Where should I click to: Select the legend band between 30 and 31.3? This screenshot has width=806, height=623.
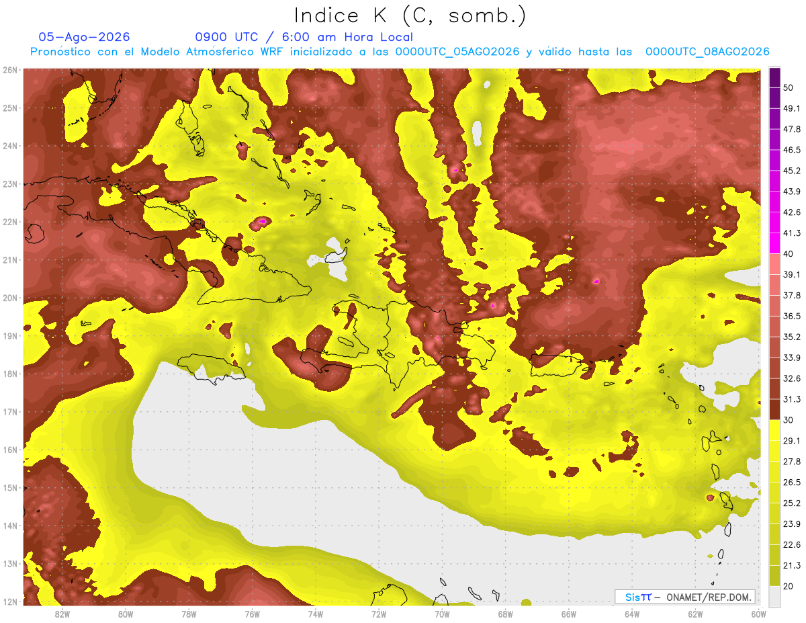(x=774, y=409)
